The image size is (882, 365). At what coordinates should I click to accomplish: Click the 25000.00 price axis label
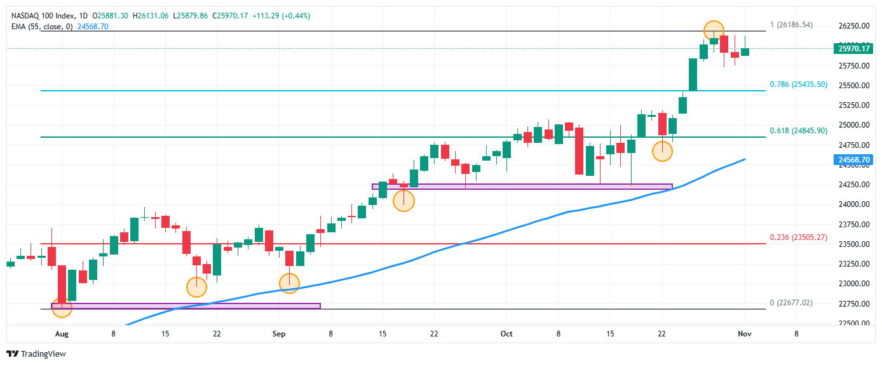(x=853, y=125)
